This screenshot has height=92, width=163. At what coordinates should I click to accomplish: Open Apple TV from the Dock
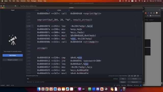point(84,89)
